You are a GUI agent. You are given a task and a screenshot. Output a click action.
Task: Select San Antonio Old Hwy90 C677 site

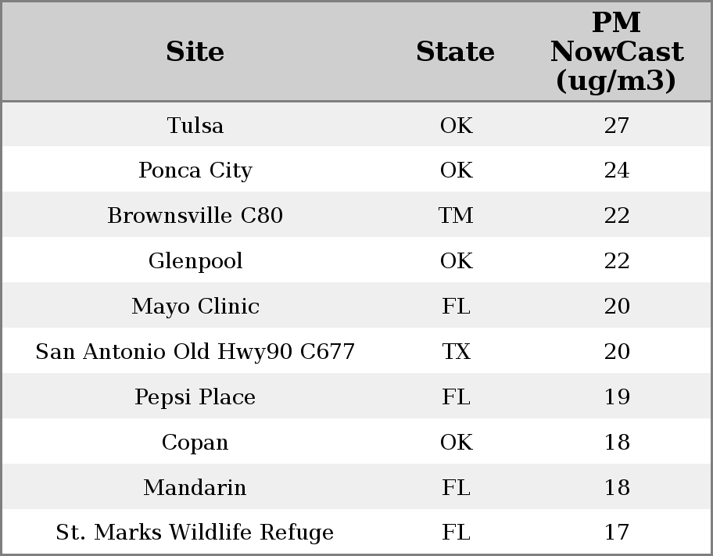point(195,352)
